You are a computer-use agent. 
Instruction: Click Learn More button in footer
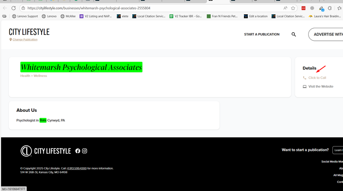338,150
